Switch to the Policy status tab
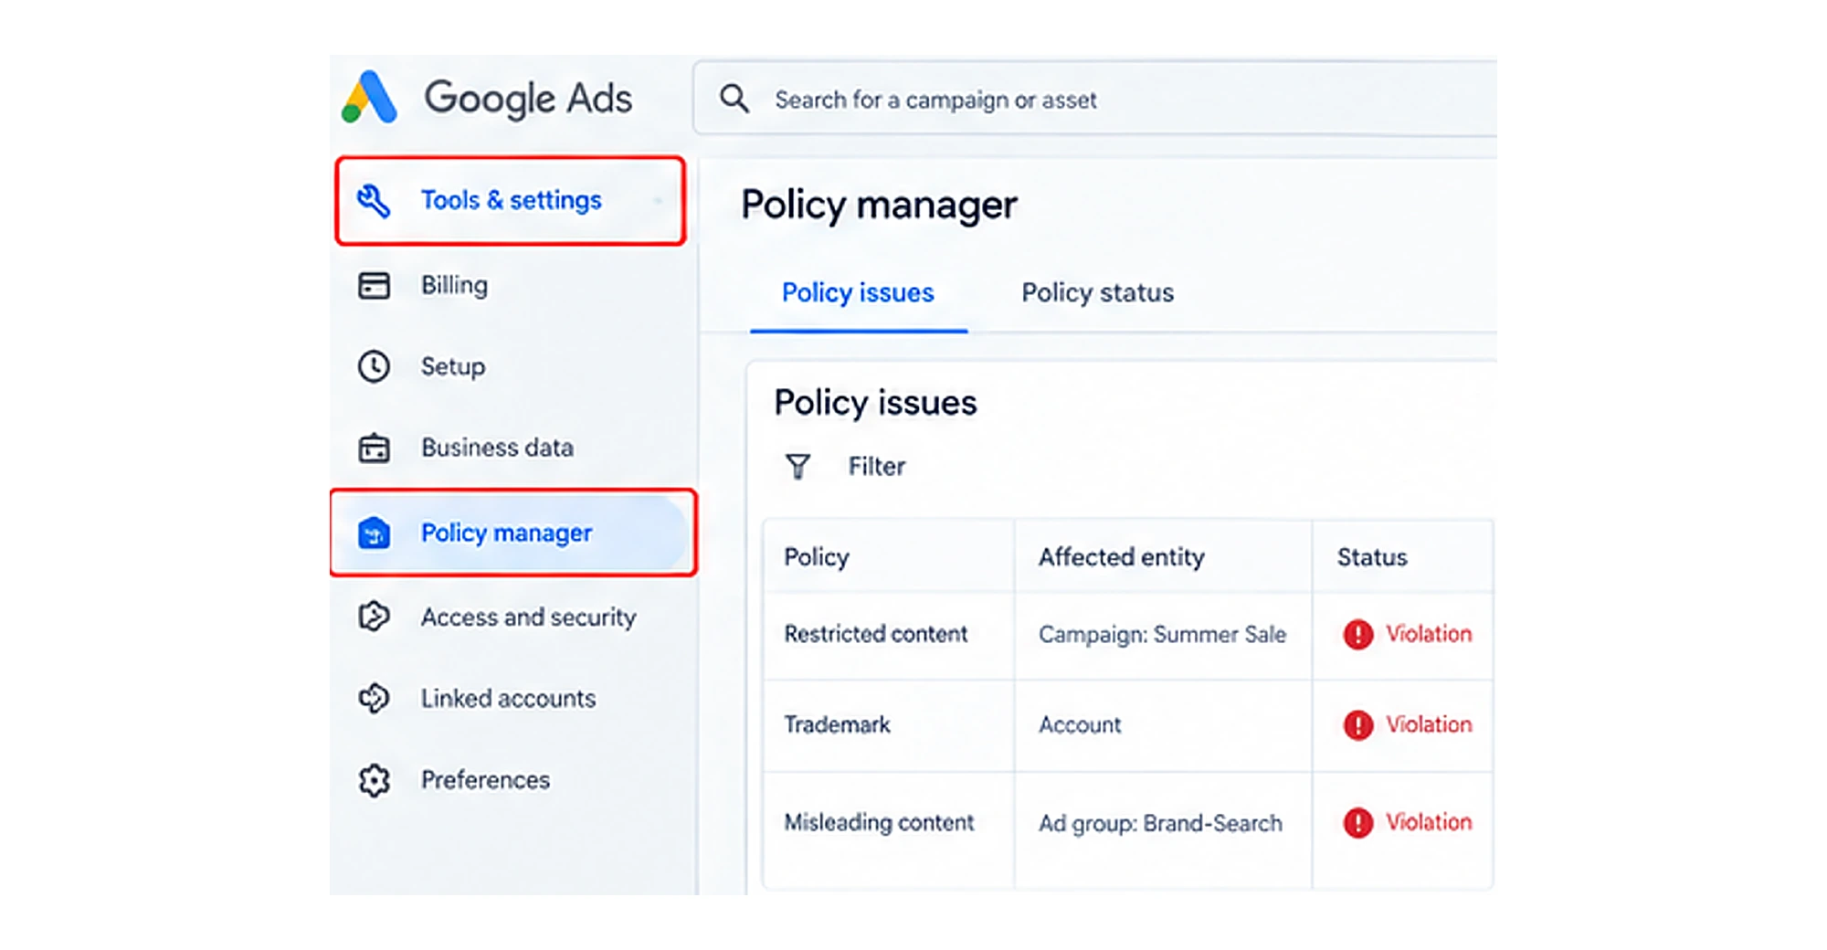The width and height of the screenshot is (1827, 950). [x=1097, y=292]
